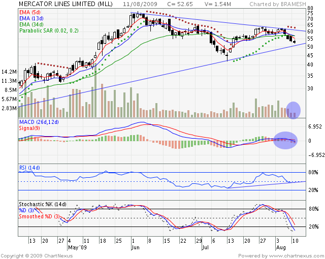Click the Stochastic 80% level label
The image size is (325, 259).
314,209
